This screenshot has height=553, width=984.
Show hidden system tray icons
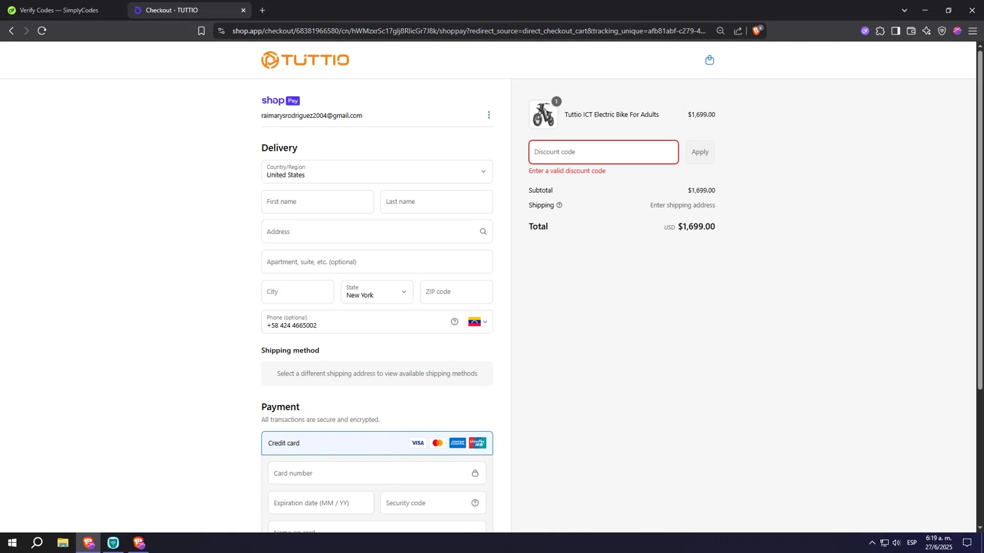pos(872,543)
